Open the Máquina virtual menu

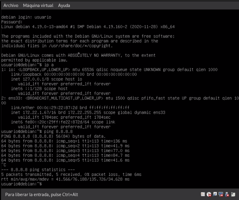coord(38,6)
